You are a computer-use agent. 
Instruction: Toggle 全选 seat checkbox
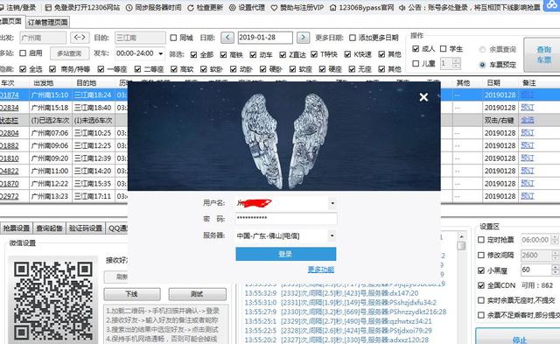(23, 69)
